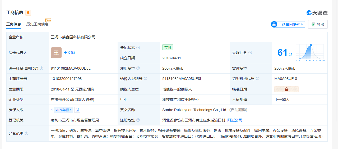Click the 天眼查 logo
Screen dimensions: 338x149
click(317, 13)
